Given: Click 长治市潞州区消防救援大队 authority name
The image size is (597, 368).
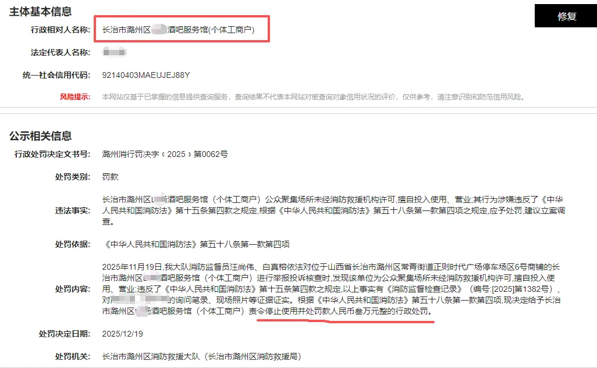Looking at the screenshot, I should pos(151,356).
